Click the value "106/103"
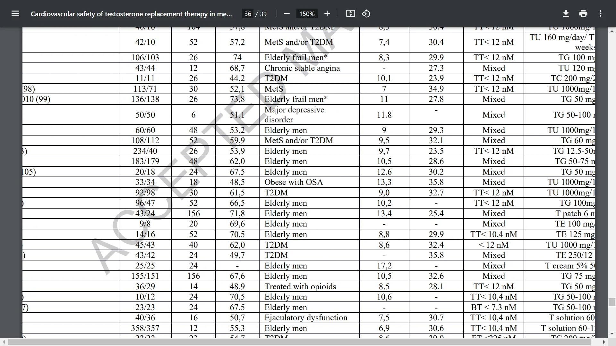This screenshot has width=616, height=346. pyautogui.click(x=145, y=57)
